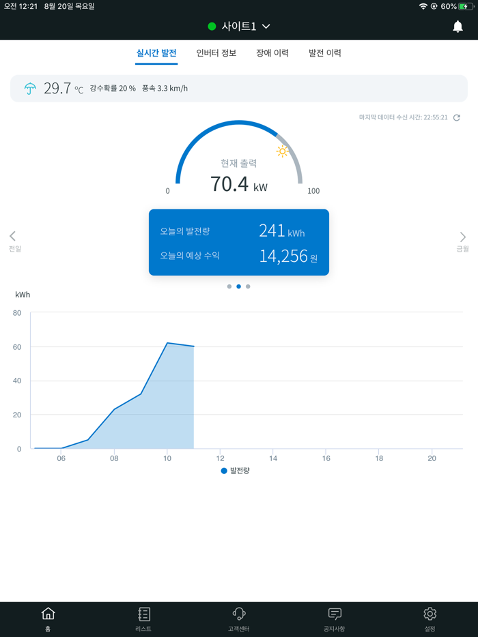Tap the weather information bar
Viewport: 478px width, 637px height.
click(x=239, y=88)
